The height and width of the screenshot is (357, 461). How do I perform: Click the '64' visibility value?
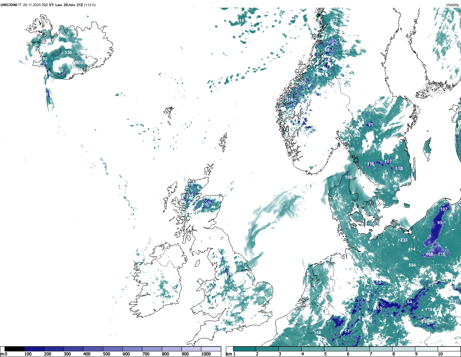[409, 302]
